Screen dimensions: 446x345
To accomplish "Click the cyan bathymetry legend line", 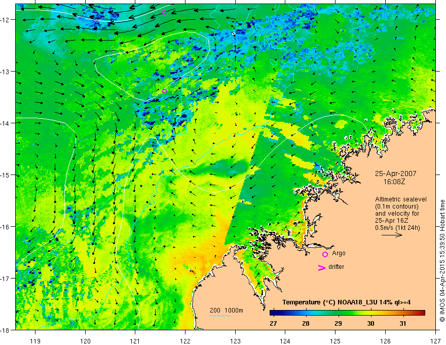I will 220,316.
